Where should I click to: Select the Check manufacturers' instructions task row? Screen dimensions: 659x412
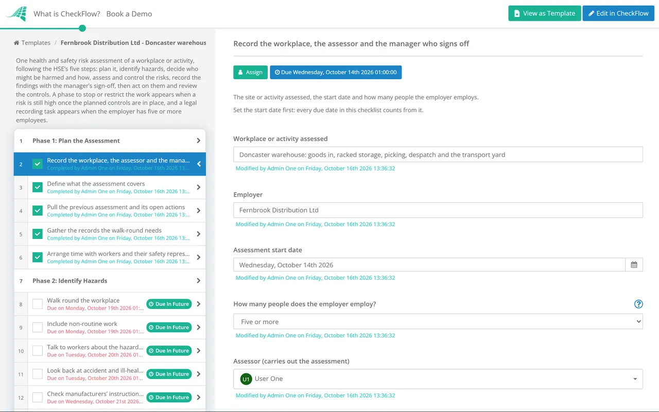pyautogui.click(x=110, y=398)
